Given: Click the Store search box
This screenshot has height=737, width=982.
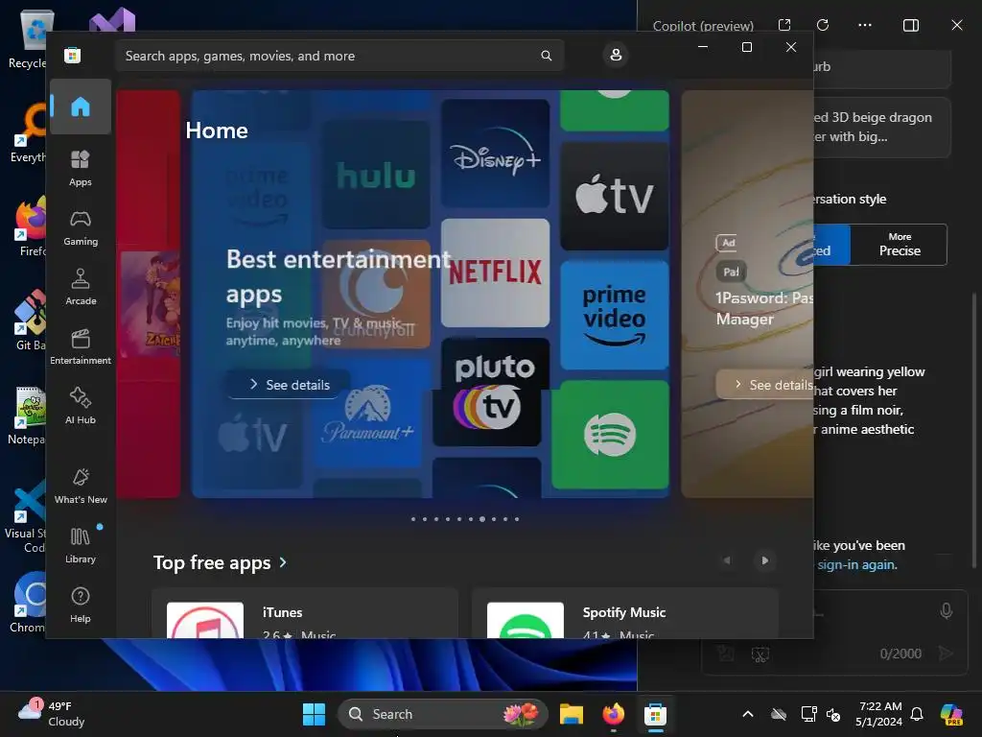Looking at the screenshot, I should click(339, 56).
